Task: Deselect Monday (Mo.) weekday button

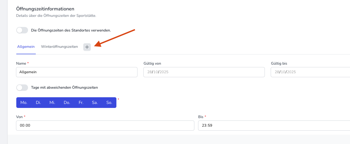Action: tap(24, 103)
